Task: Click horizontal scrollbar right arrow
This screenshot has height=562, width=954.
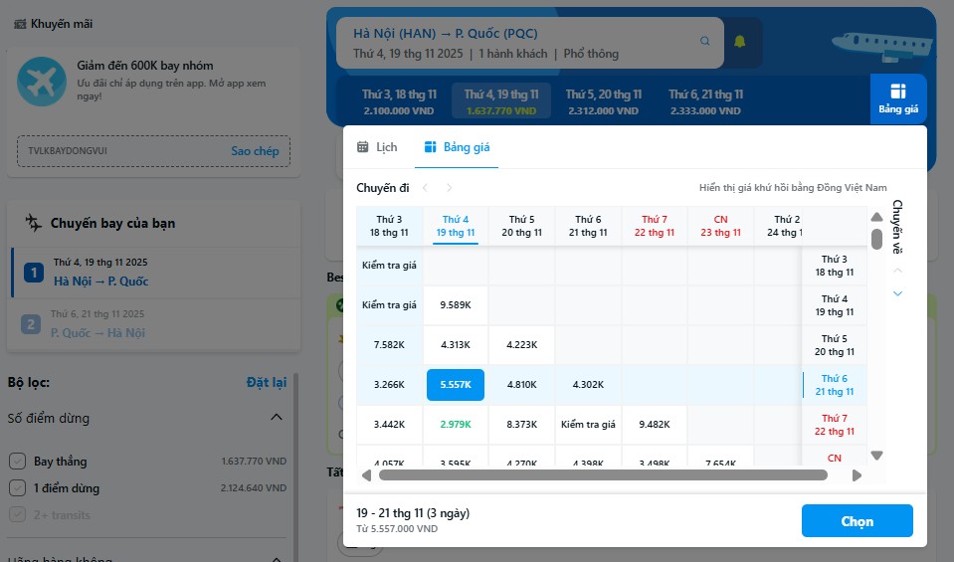Action: (x=857, y=475)
